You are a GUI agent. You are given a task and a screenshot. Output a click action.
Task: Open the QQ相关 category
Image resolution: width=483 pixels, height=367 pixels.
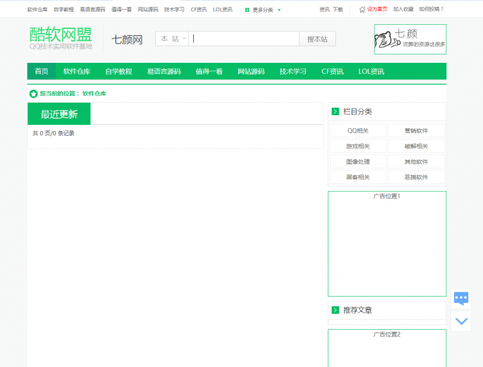coord(357,131)
